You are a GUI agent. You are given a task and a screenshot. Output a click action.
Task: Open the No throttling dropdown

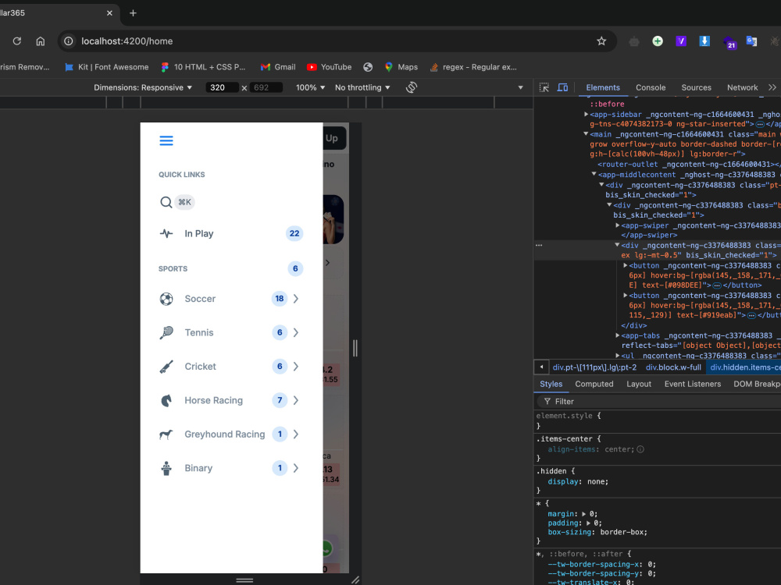coord(362,87)
